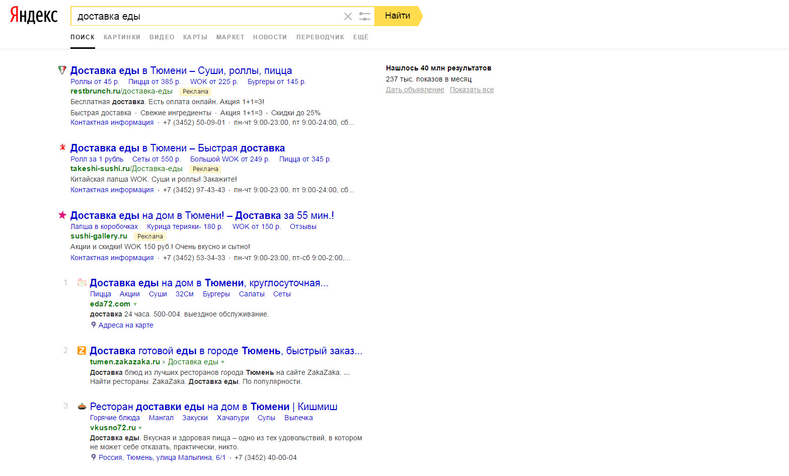Click the orange ZakaZaka favicon
The height and width of the screenshot is (476, 789).
coord(82,350)
